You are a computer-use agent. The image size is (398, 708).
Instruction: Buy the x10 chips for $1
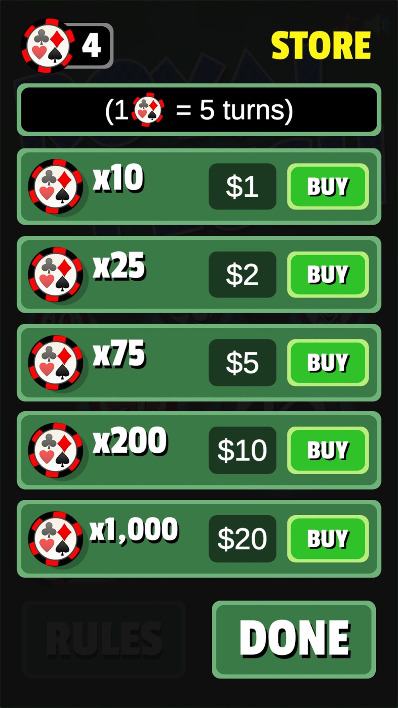coord(328,186)
